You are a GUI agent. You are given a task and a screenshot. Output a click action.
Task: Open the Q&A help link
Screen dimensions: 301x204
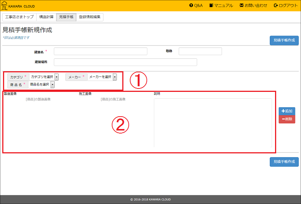tap(196, 6)
